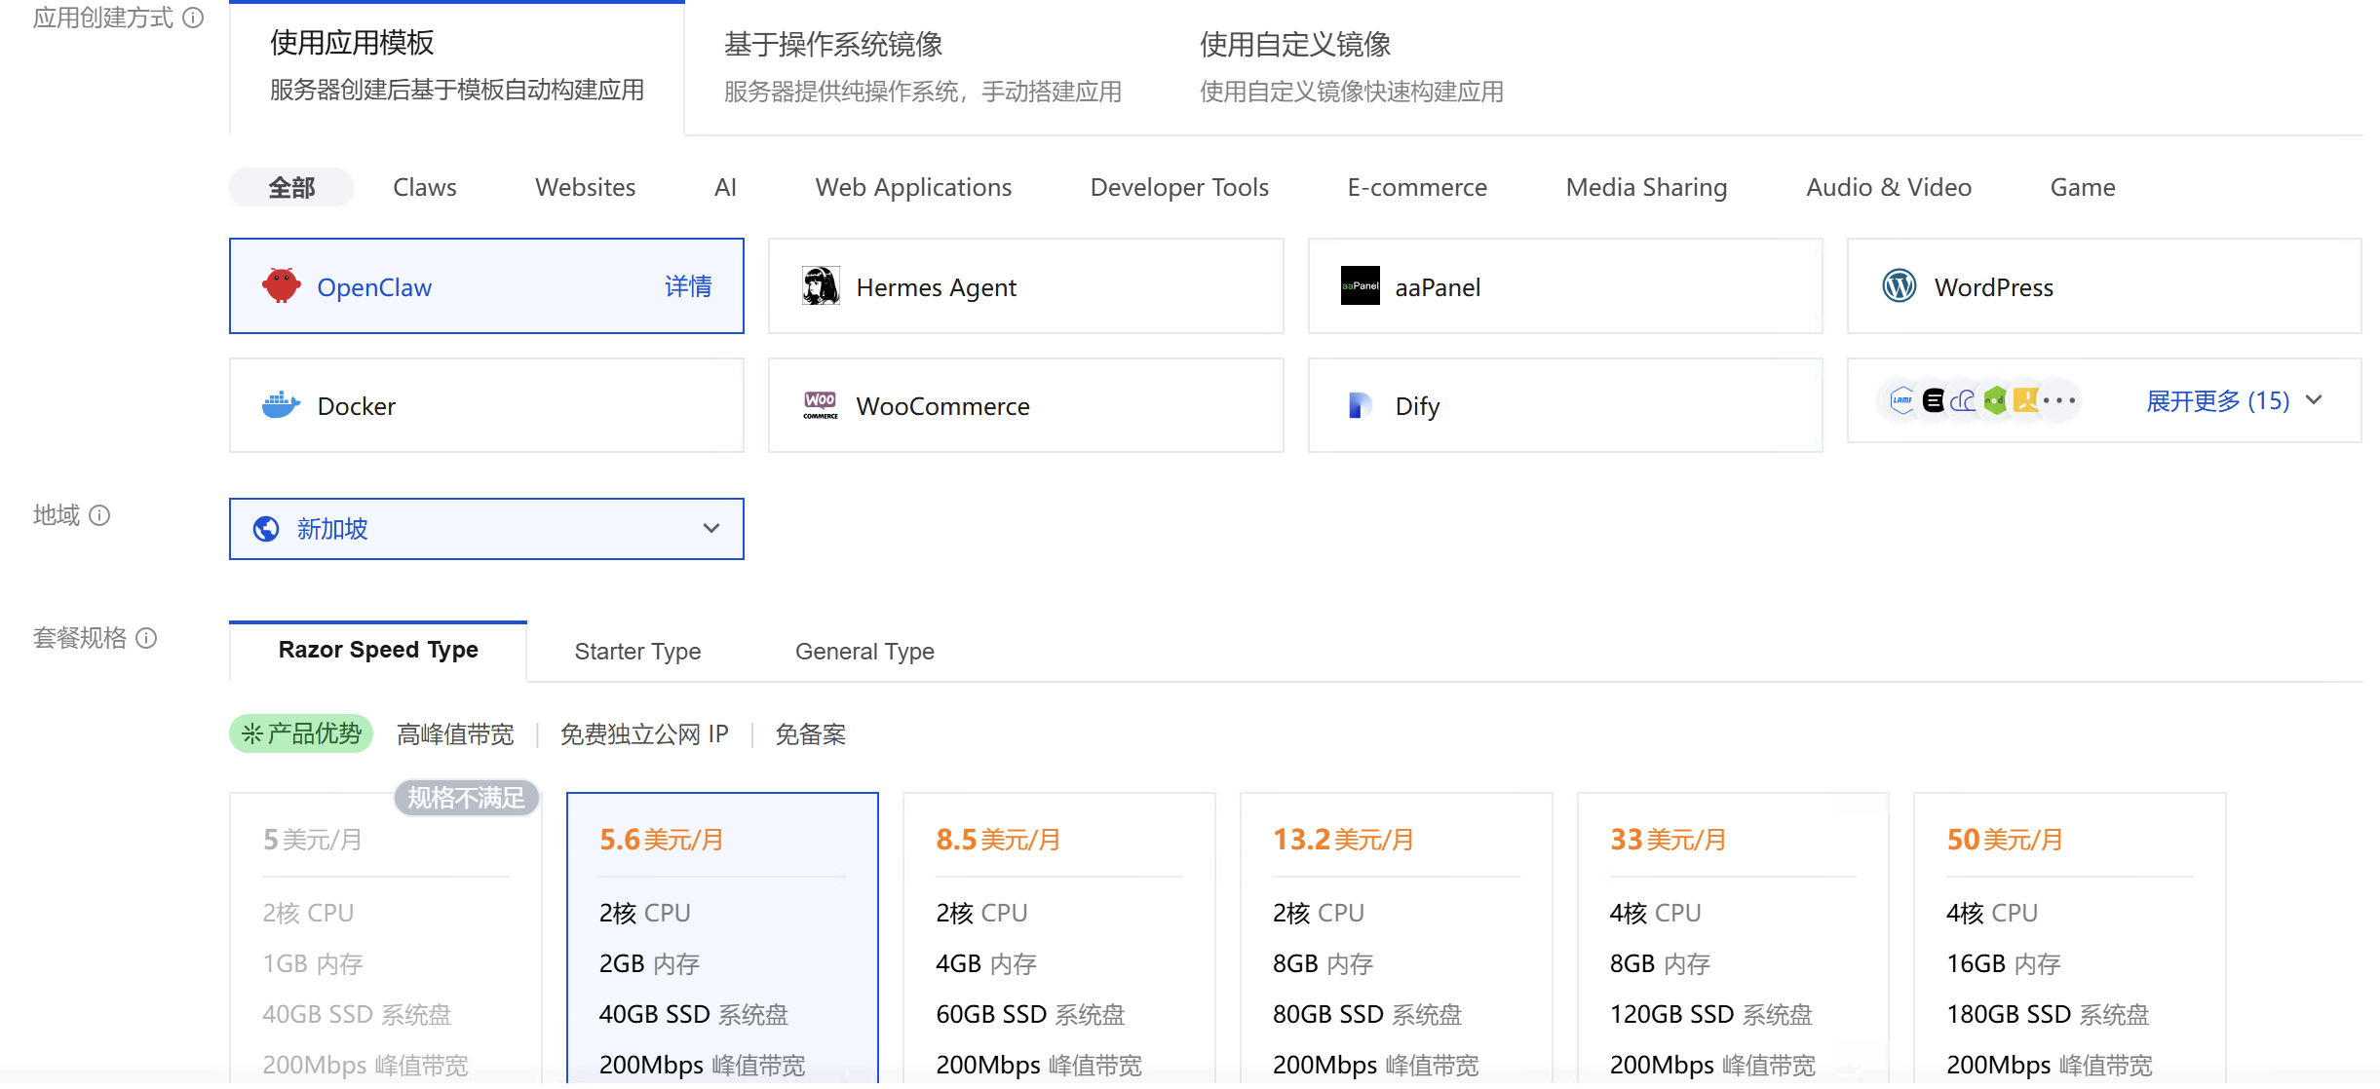This screenshot has height=1089, width=2380.
Task: Filter templates by E-commerce category
Action: click(1417, 187)
